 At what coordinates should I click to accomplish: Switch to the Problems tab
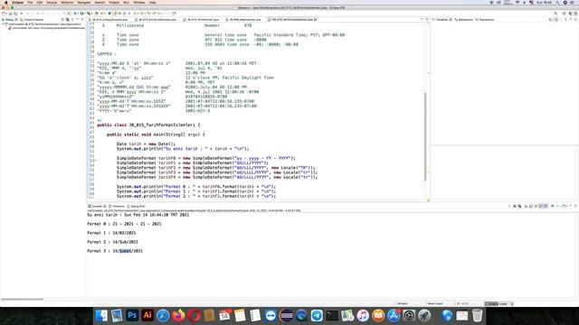117,207
